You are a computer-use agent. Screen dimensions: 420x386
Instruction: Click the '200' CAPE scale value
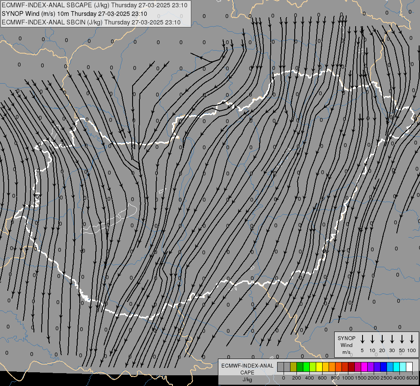(x=296, y=378)
